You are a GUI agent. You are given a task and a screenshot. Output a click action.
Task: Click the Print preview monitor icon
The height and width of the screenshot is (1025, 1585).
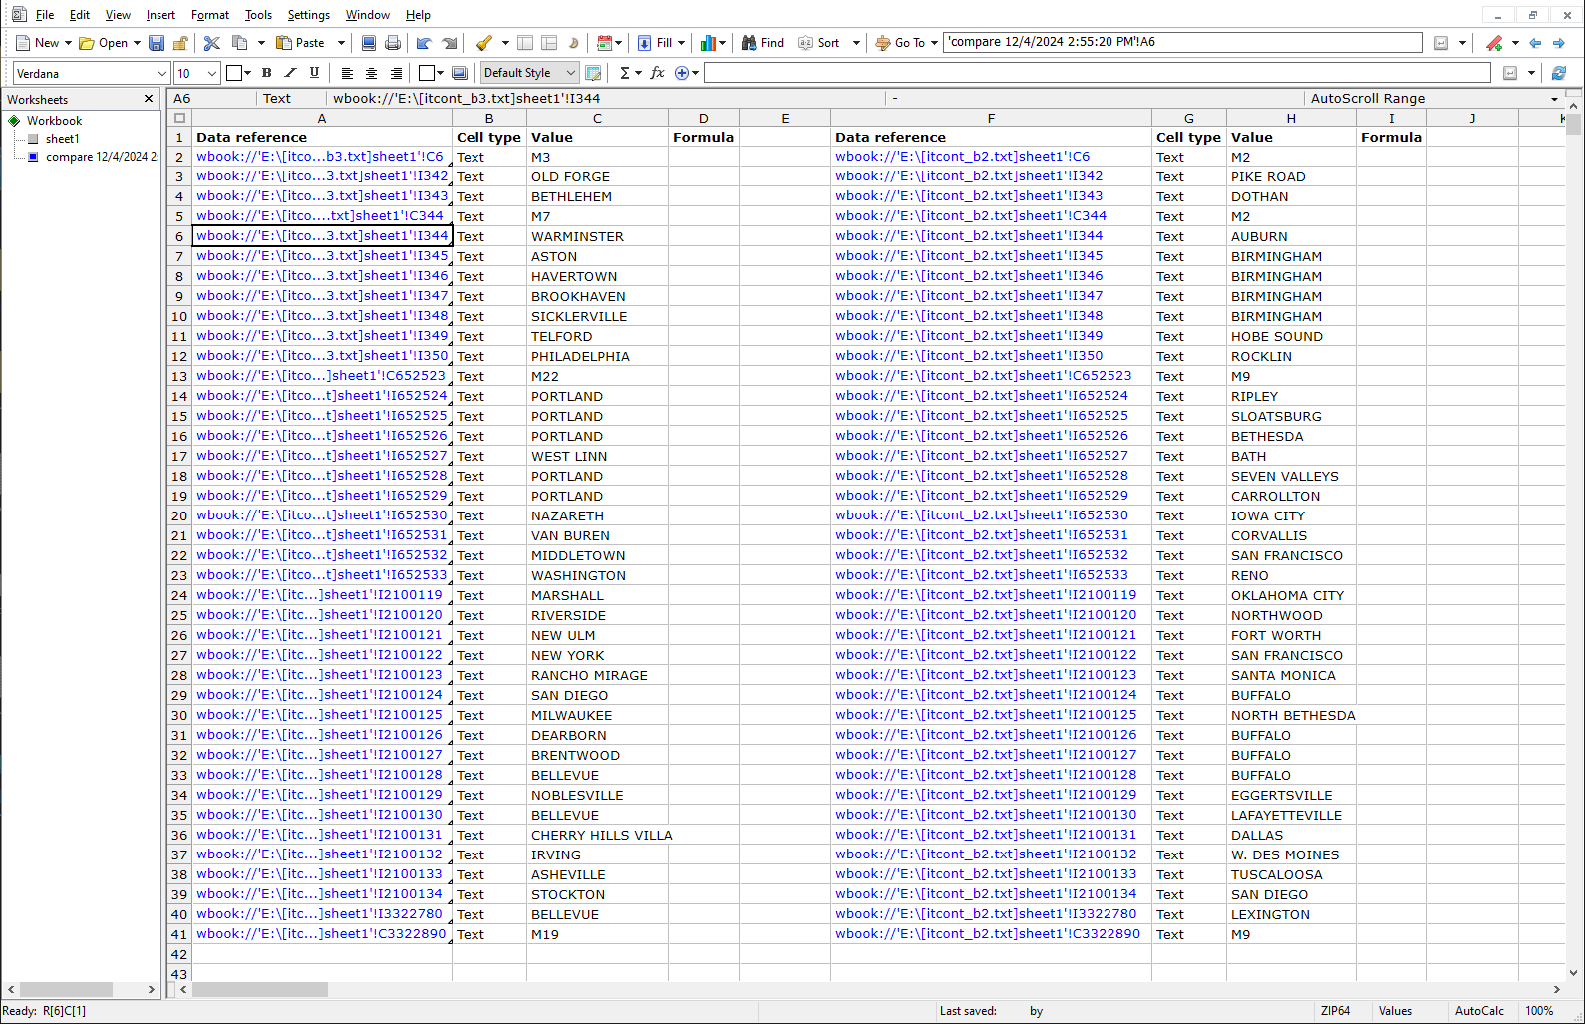coord(369,43)
